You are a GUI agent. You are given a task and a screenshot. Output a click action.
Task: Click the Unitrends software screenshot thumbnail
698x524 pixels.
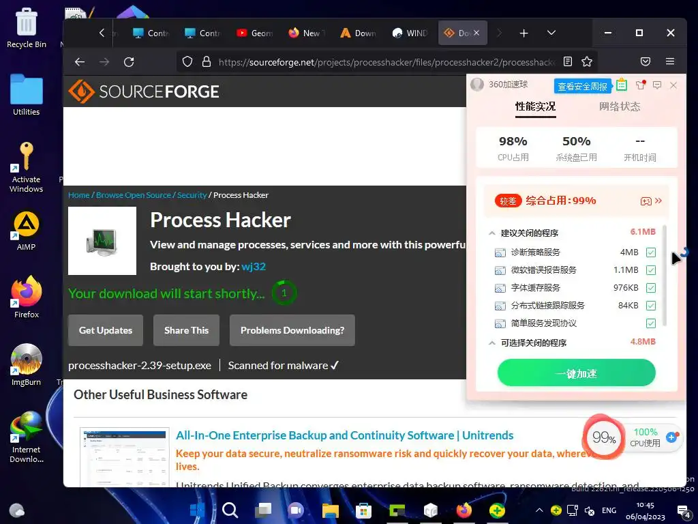pyautogui.click(x=125, y=457)
